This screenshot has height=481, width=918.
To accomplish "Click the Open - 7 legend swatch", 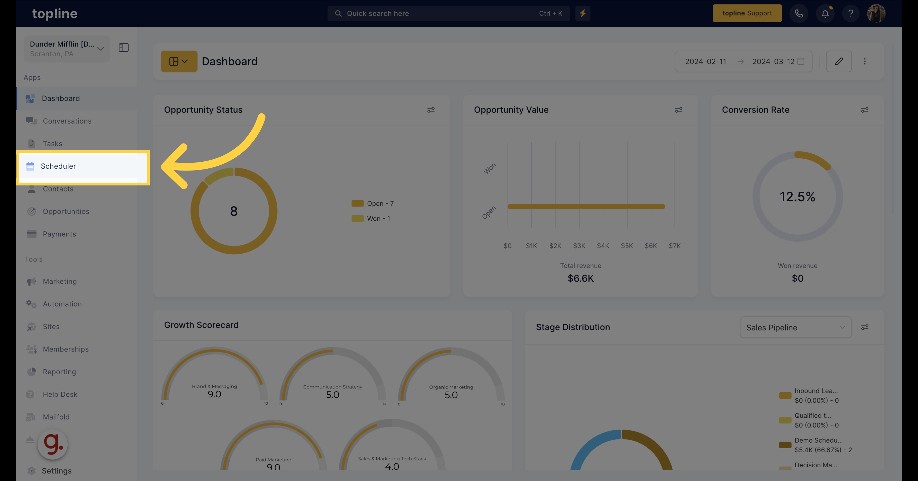I will [358, 204].
